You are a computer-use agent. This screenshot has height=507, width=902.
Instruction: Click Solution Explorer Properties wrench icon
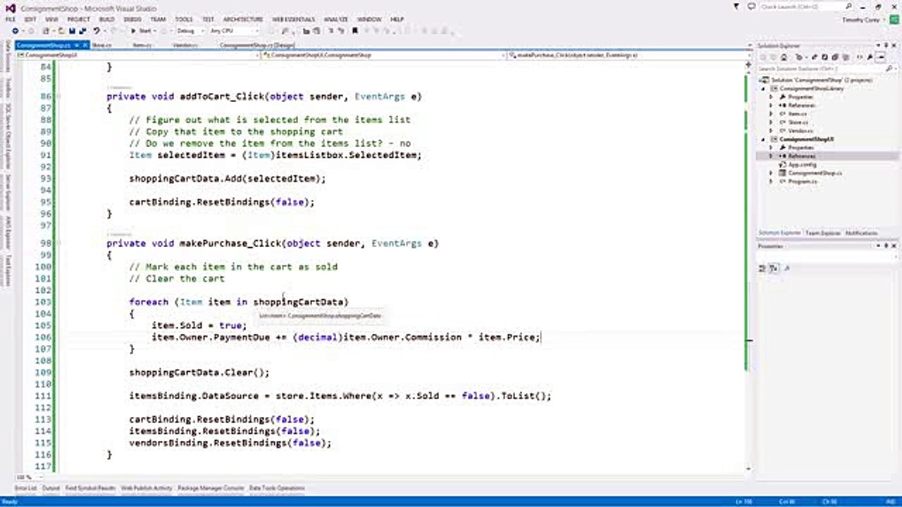coord(870,57)
